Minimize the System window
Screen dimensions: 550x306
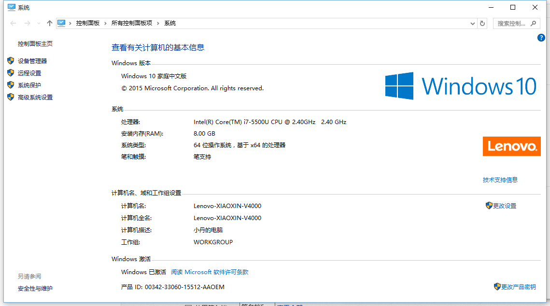[x=491, y=7]
